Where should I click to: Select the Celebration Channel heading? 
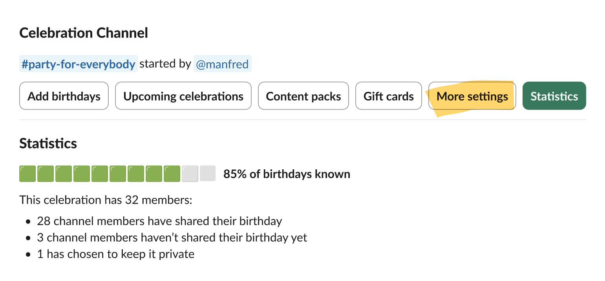pyautogui.click(x=83, y=33)
